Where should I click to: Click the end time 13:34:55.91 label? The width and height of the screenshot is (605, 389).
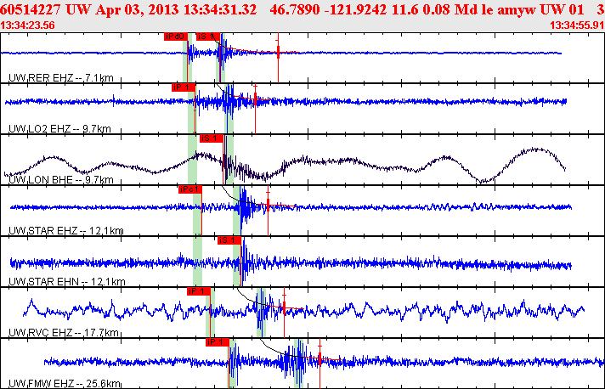(x=577, y=25)
